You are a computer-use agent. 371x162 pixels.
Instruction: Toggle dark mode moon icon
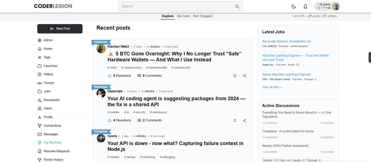[x=294, y=6]
